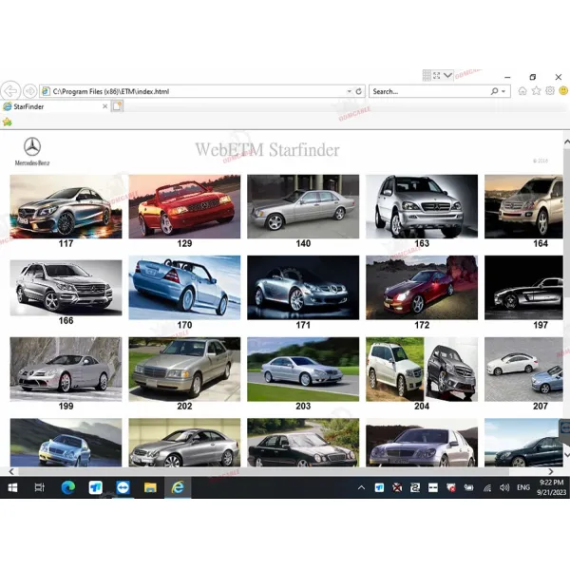Click the label 117 under the thumbnail

pos(66,243)
